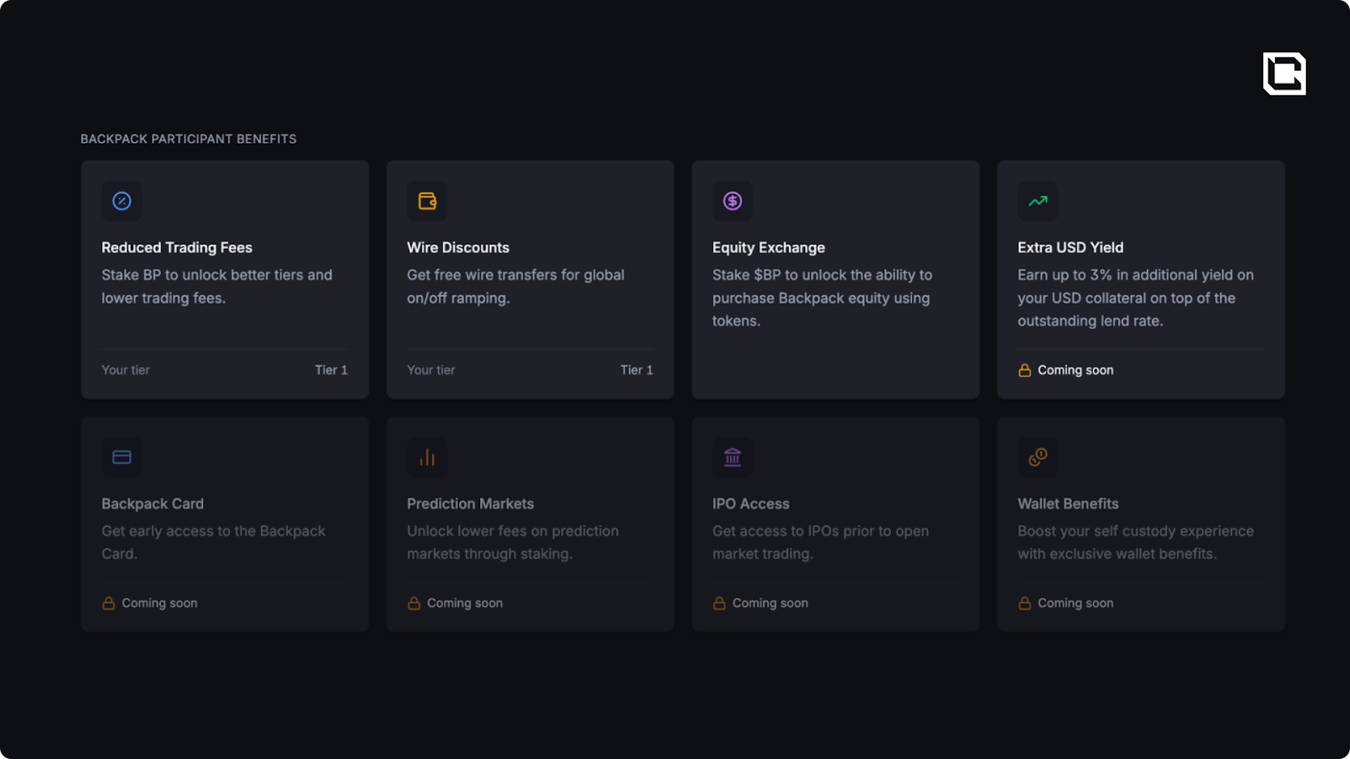Click the lock icon under Extra USD Yield
Viewport: 1350px width, 759px height.
[x=1024, y=370]
